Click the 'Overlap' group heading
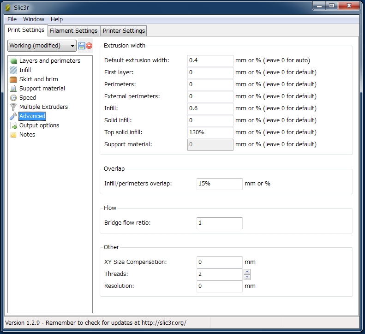This screenshot has width=365, height=334. [x=114, y=169]
